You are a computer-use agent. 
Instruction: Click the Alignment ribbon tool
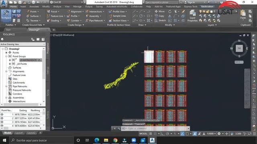tap(75, 12)
